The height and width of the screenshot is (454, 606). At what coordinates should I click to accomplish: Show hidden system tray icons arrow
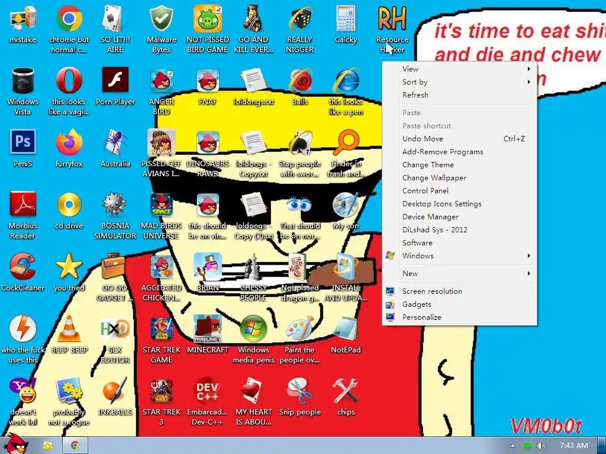512,446
